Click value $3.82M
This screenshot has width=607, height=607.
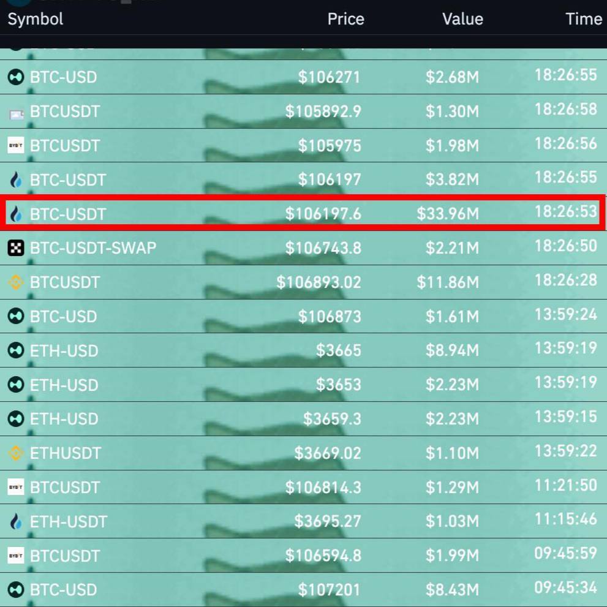point(452,179)
